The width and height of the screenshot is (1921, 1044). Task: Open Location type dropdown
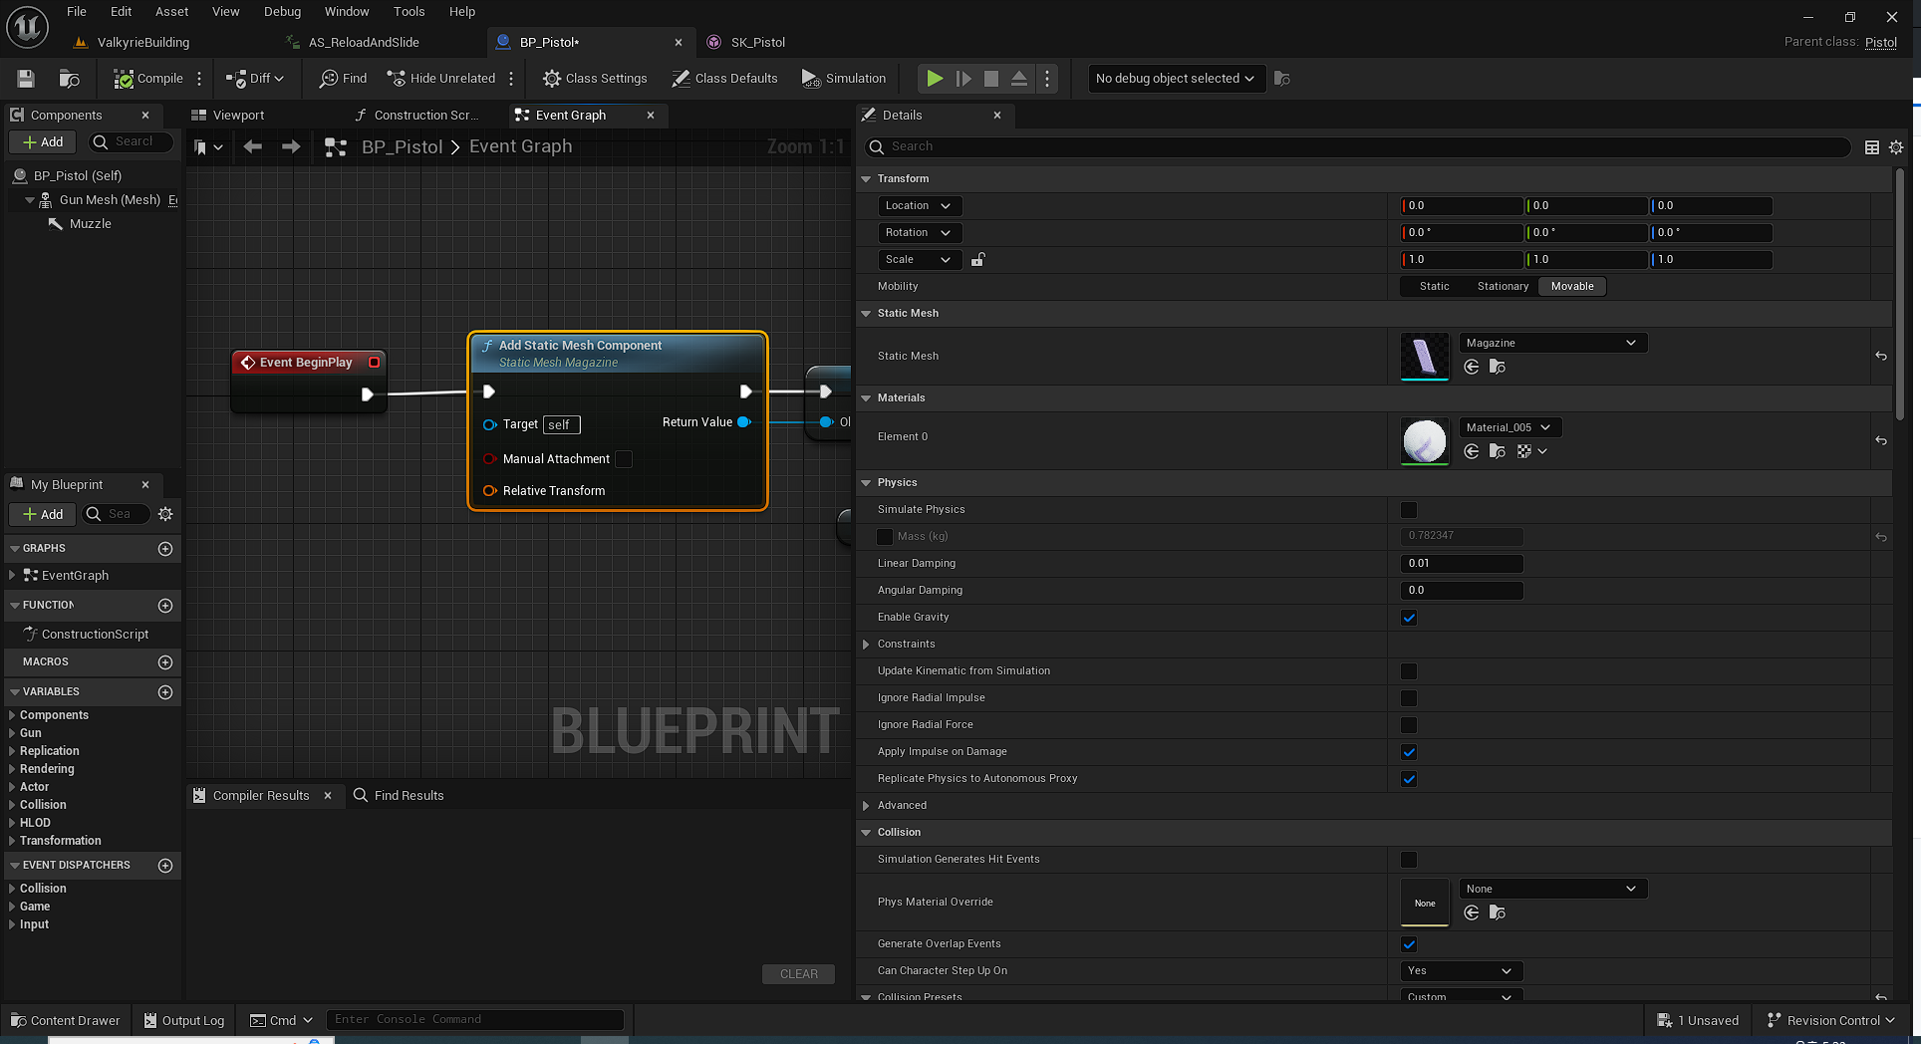[920, 206]
